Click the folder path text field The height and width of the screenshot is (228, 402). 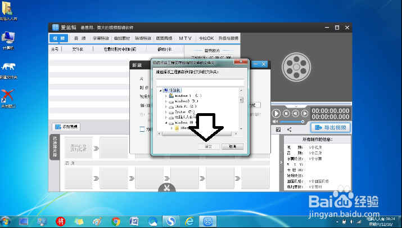pyautogui.click(x=200, y=82)
